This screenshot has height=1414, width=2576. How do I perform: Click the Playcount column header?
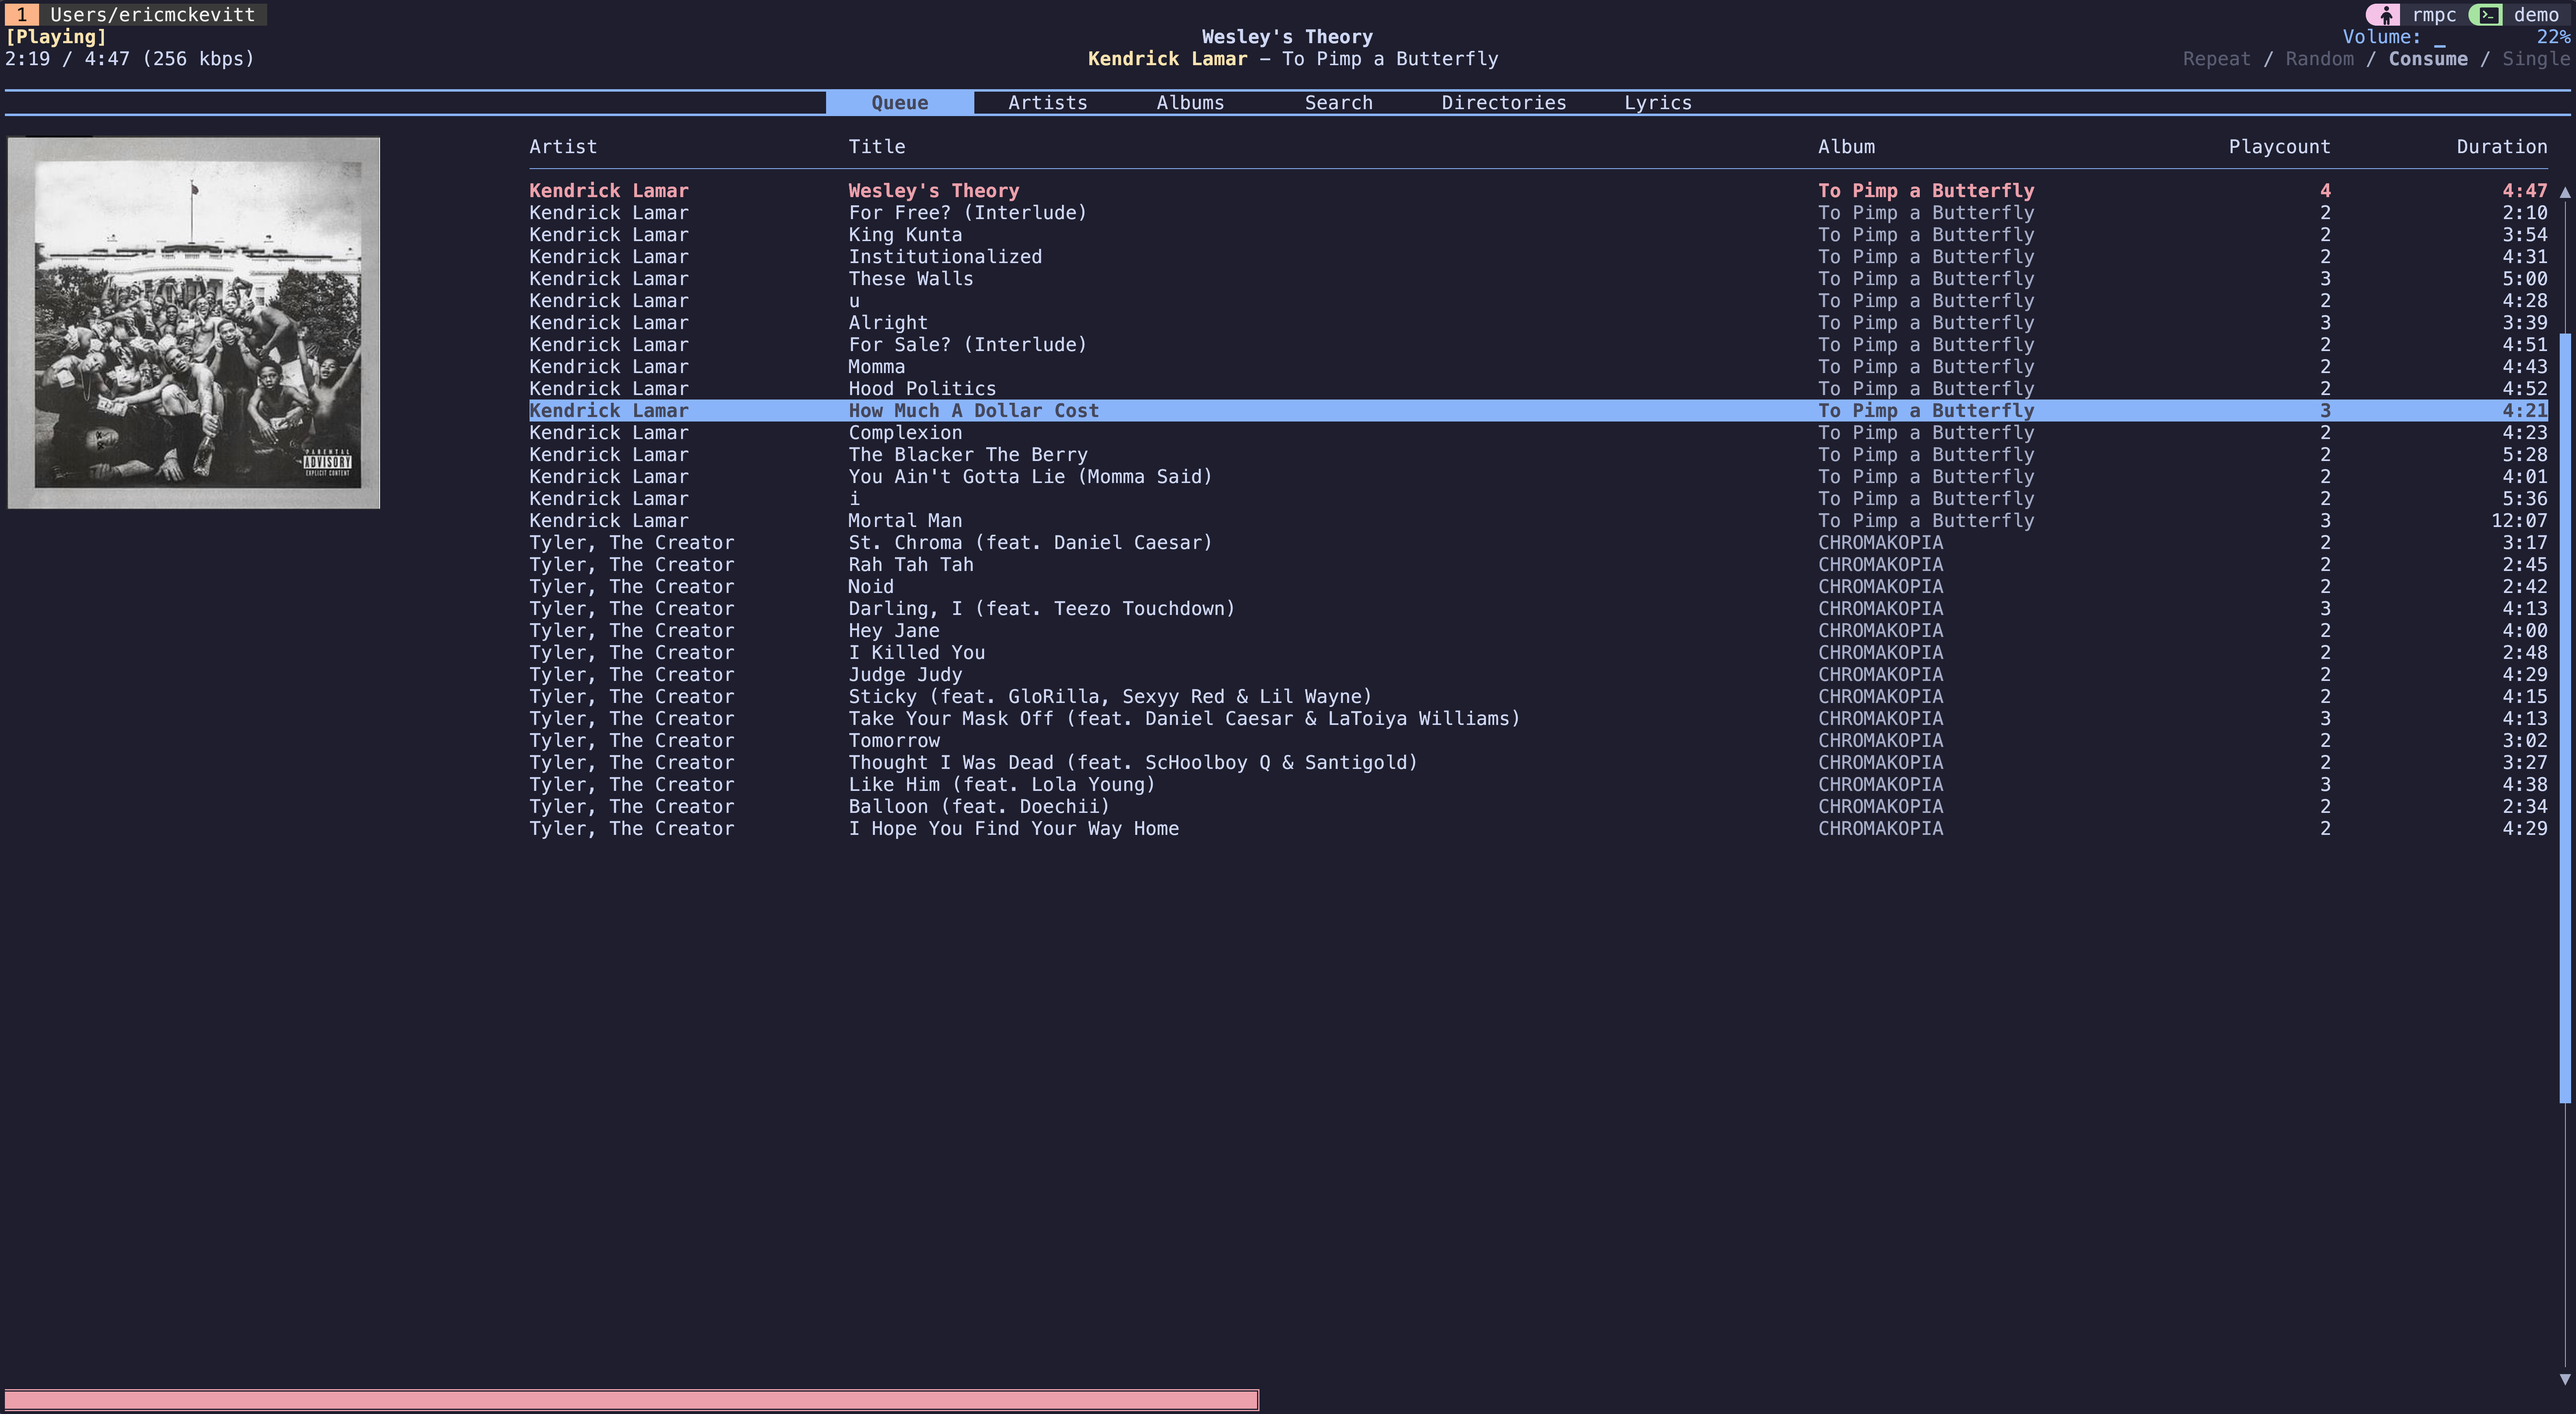(2279, 147)
